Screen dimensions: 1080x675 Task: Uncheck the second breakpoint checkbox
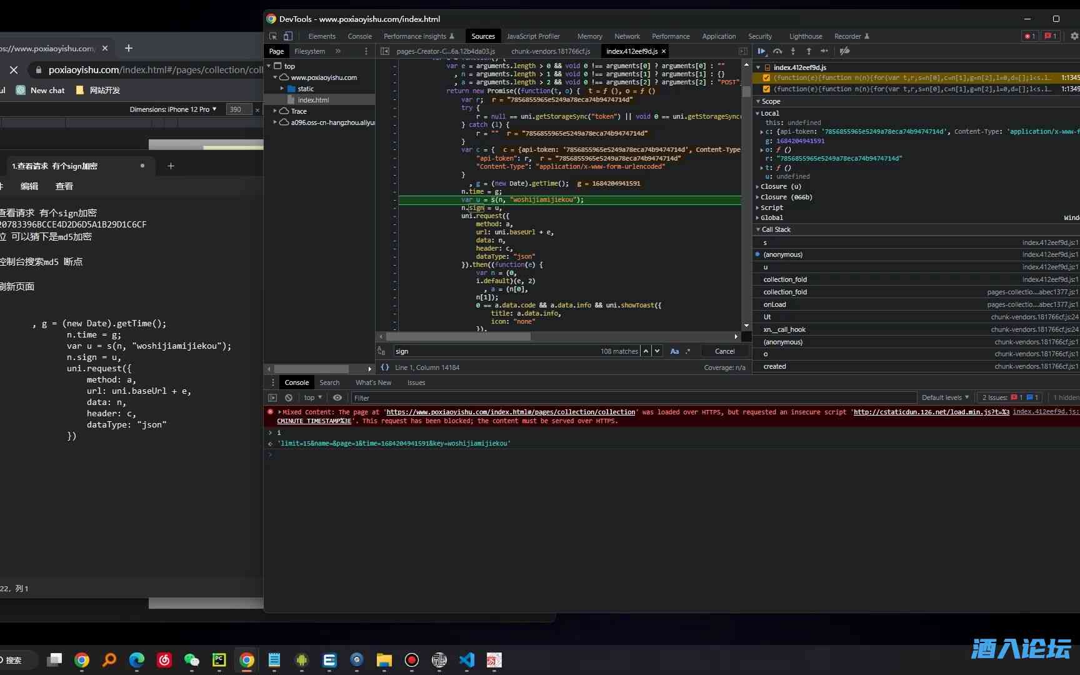tap(766, 89)
